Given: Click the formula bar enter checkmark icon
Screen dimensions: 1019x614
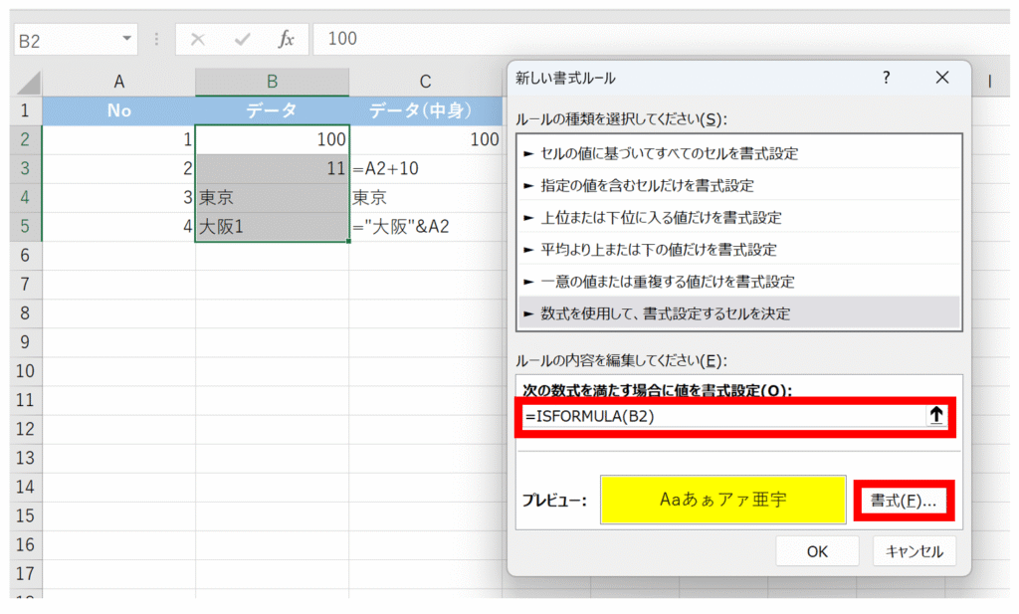Looking at the screenshot, I should 242,39.
